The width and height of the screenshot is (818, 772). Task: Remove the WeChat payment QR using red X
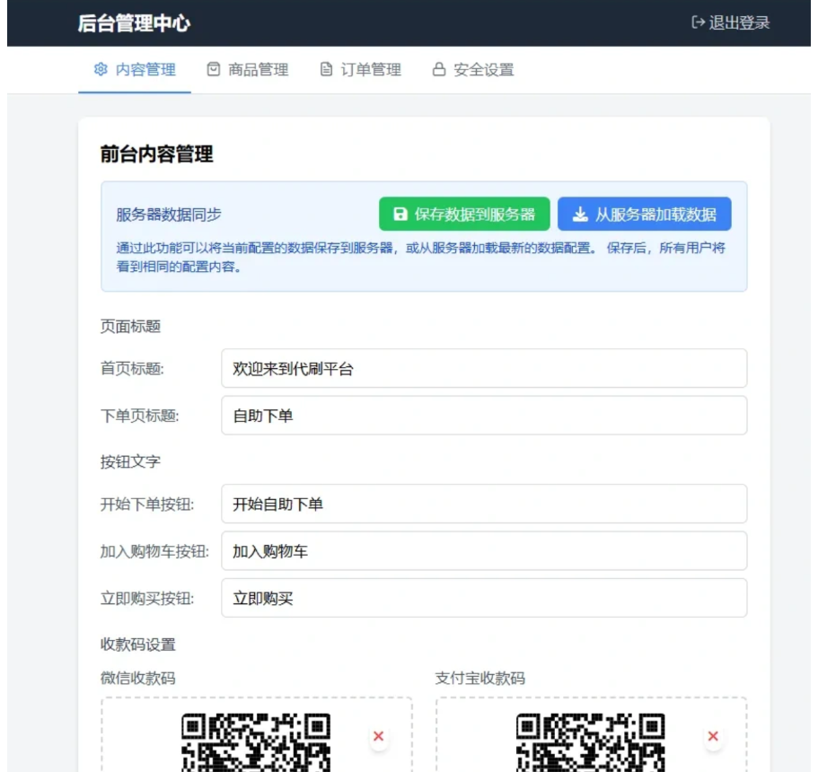coord(378,735)
